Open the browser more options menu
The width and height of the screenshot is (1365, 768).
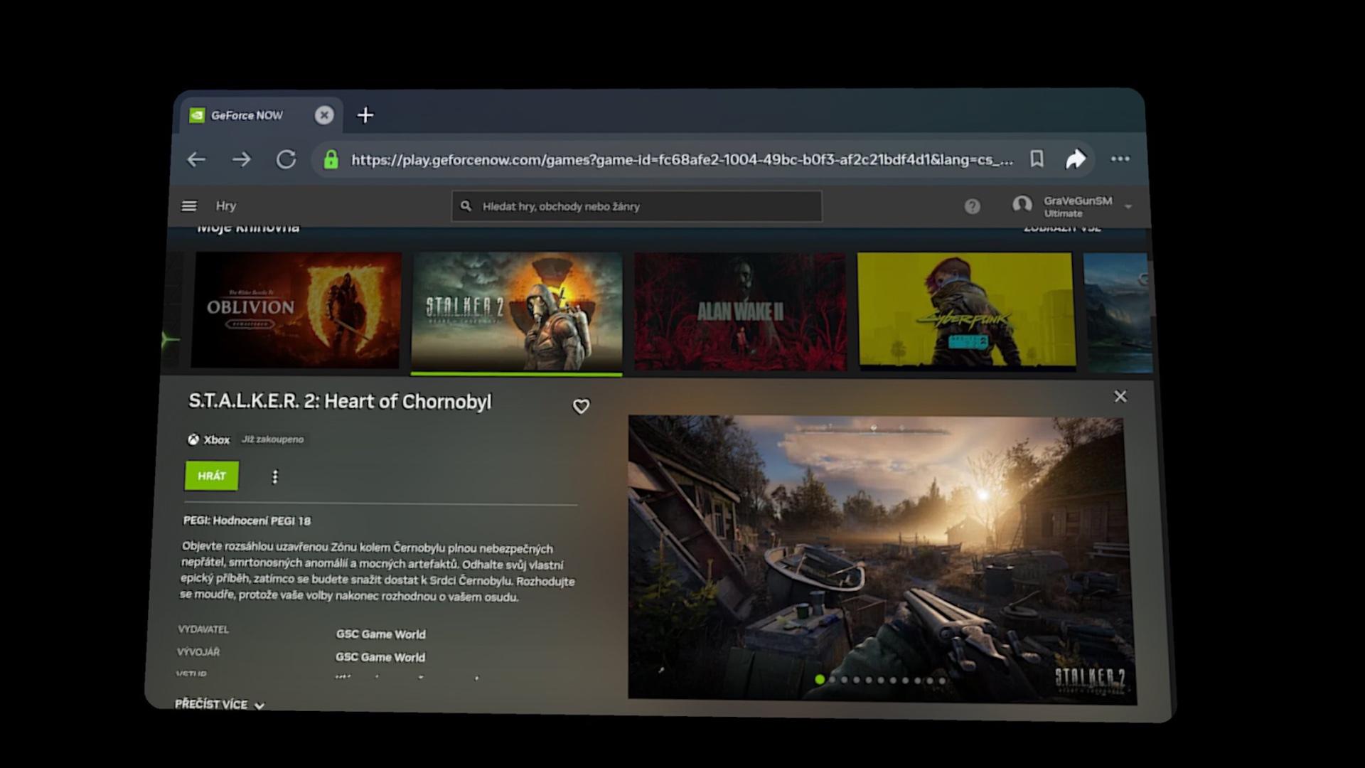point(1120,159)
